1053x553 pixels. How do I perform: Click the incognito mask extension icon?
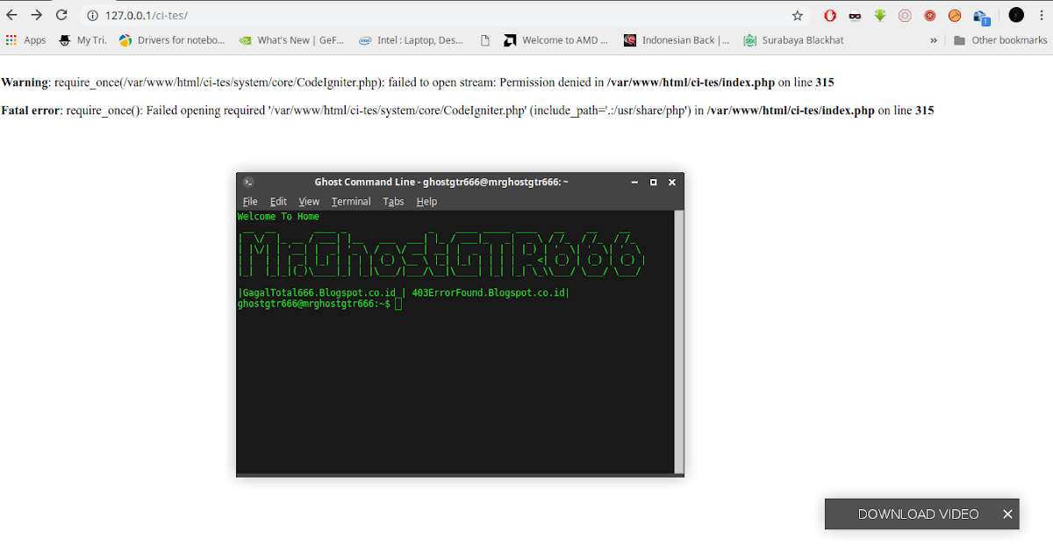click(x=855, y=15)
